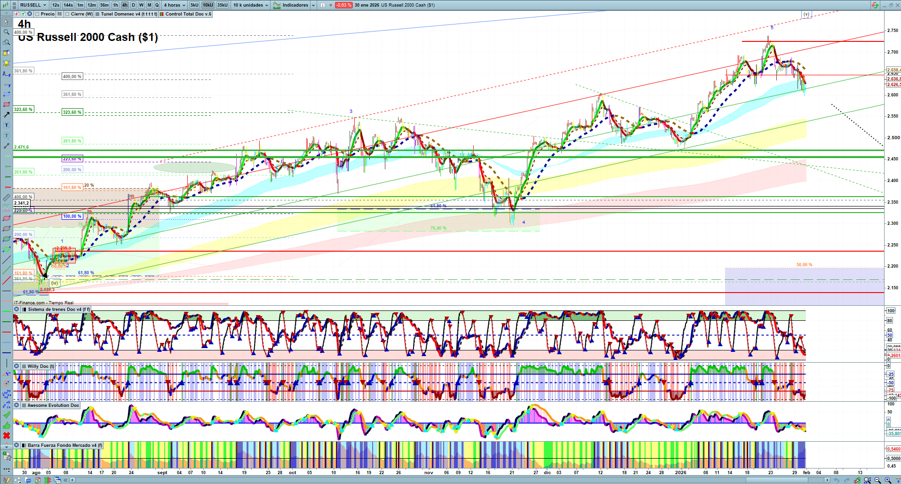Select the ABC wave labeling tool
Viewport: 901px width, 484px height.
pyautogui.click(x=7, y=405)
